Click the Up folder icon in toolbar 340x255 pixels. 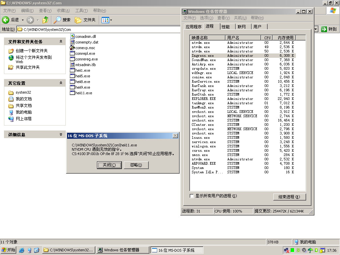pos(45,20)
